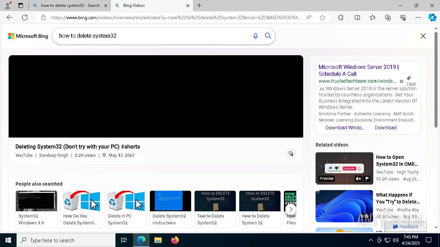Open the Windows Start menu

pos(8,240)
